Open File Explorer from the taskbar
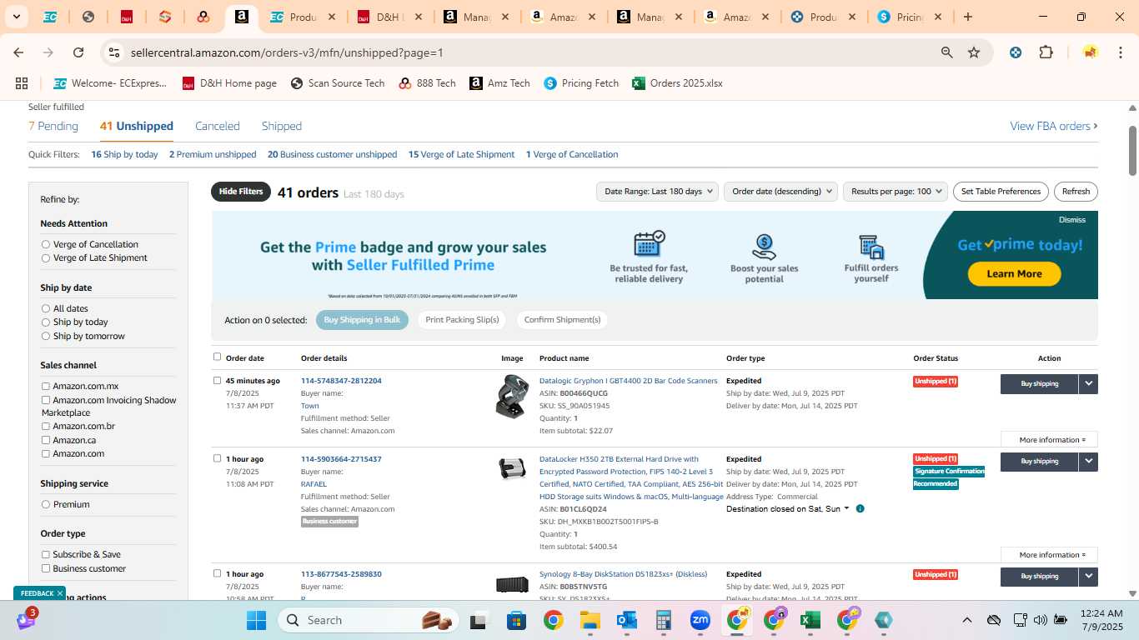The image size is (1139, 640). click(590, 620)
